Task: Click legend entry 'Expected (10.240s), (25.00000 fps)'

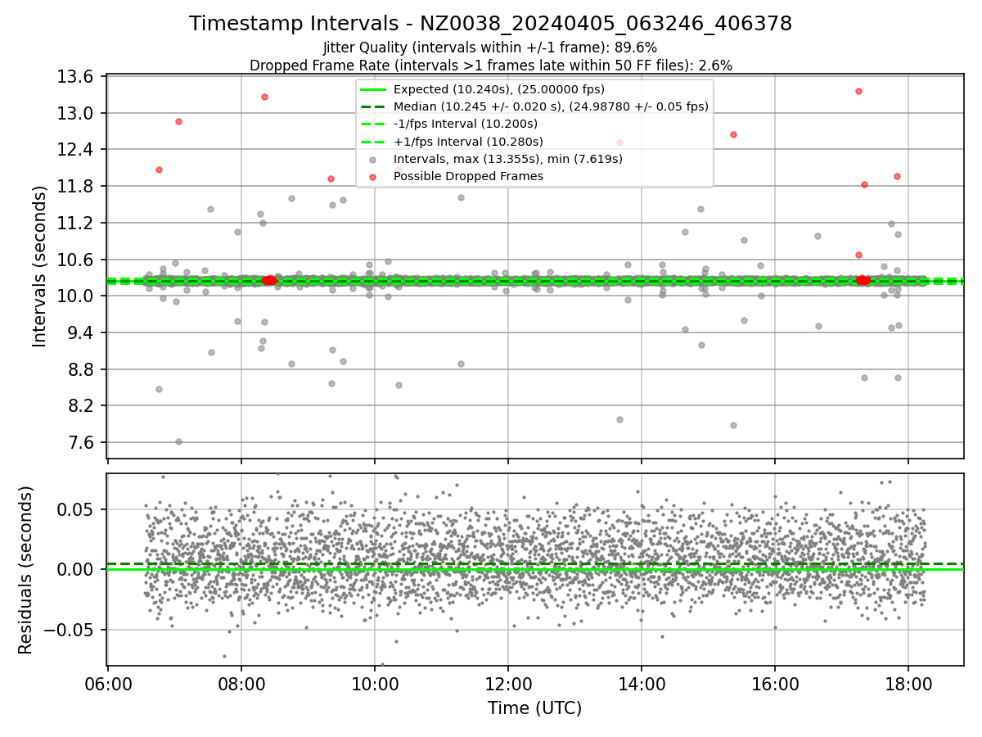Action: pos(499,89)
